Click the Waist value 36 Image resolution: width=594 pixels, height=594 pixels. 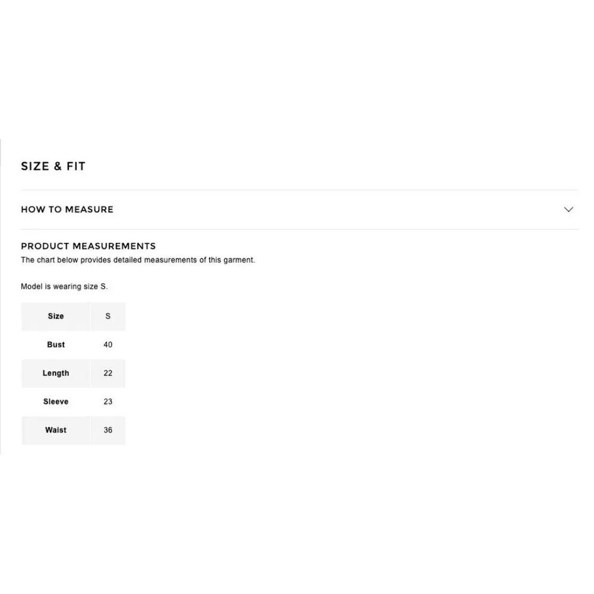(x=108, y=431)
